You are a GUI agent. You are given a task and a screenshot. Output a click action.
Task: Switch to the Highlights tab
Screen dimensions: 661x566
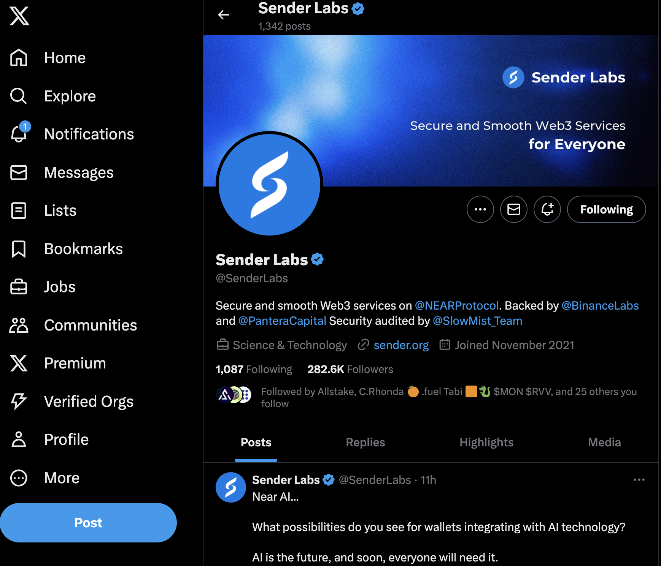point(486,442)
